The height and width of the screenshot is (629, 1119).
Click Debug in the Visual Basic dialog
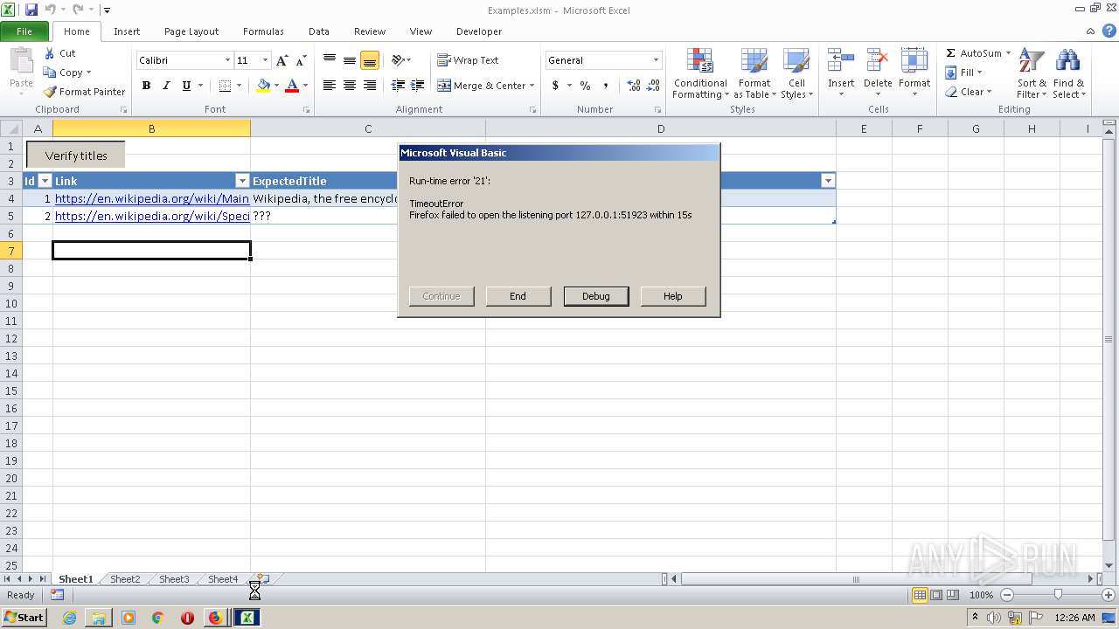click(595, 296)
